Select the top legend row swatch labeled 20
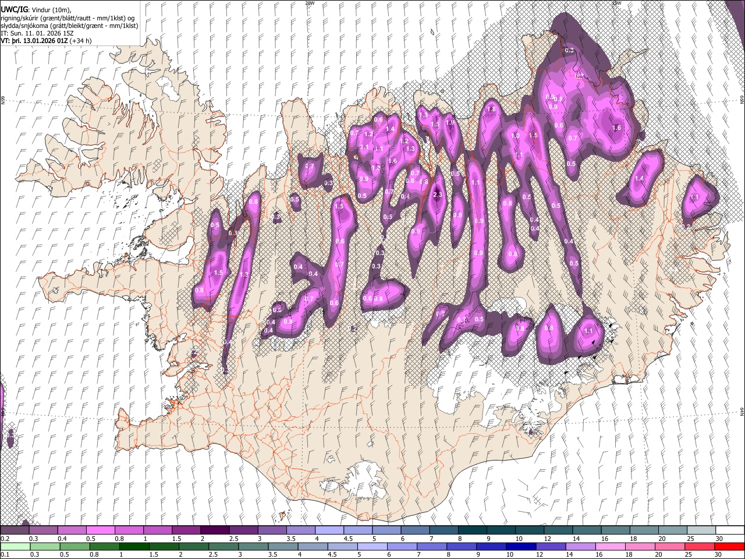This screenshot has width=745, height=559. pos(673,530)
